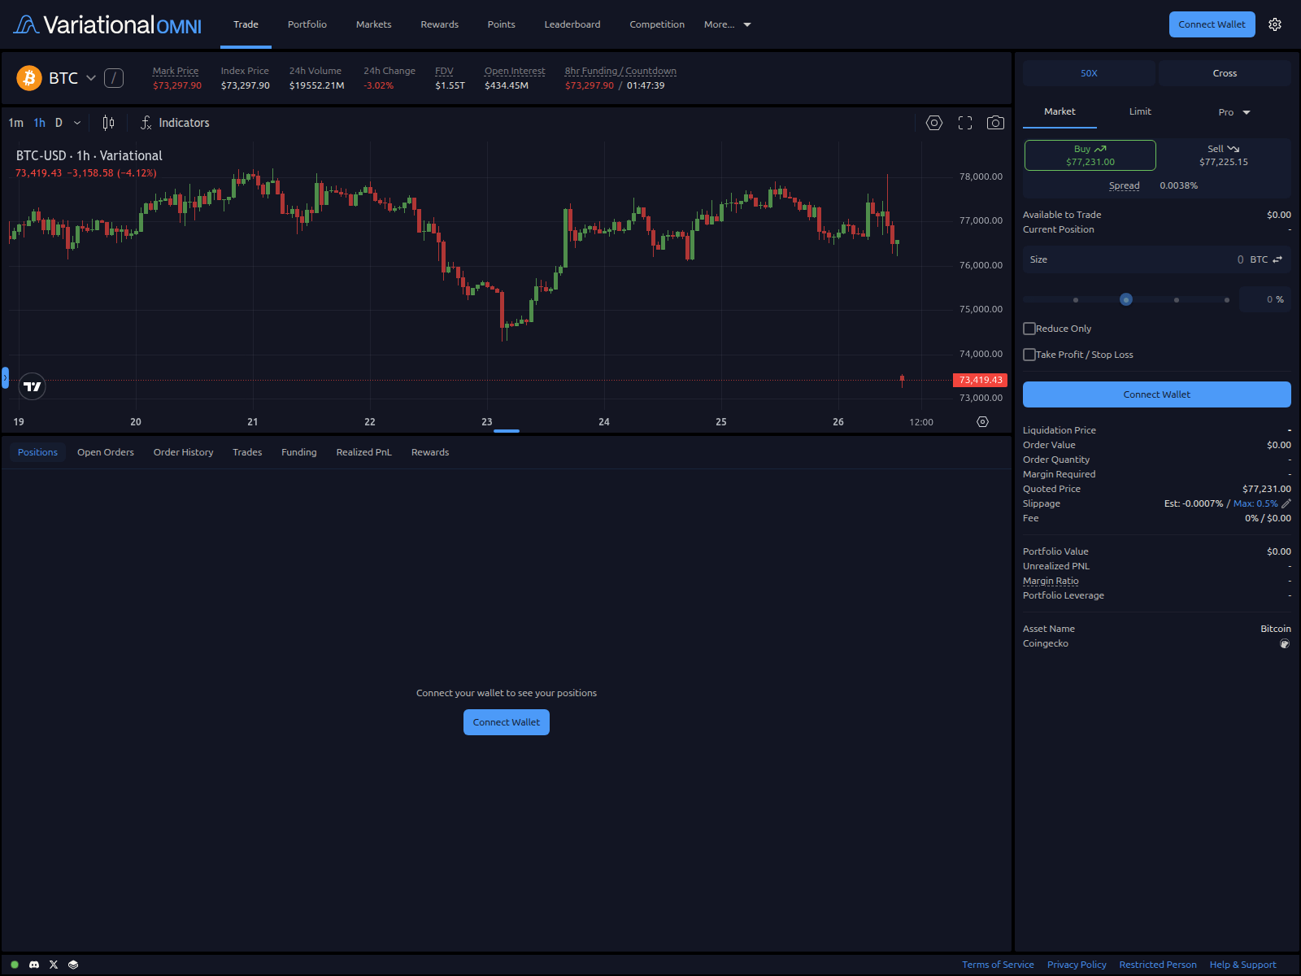Enter fullscreen chart mode

point(965,123)
